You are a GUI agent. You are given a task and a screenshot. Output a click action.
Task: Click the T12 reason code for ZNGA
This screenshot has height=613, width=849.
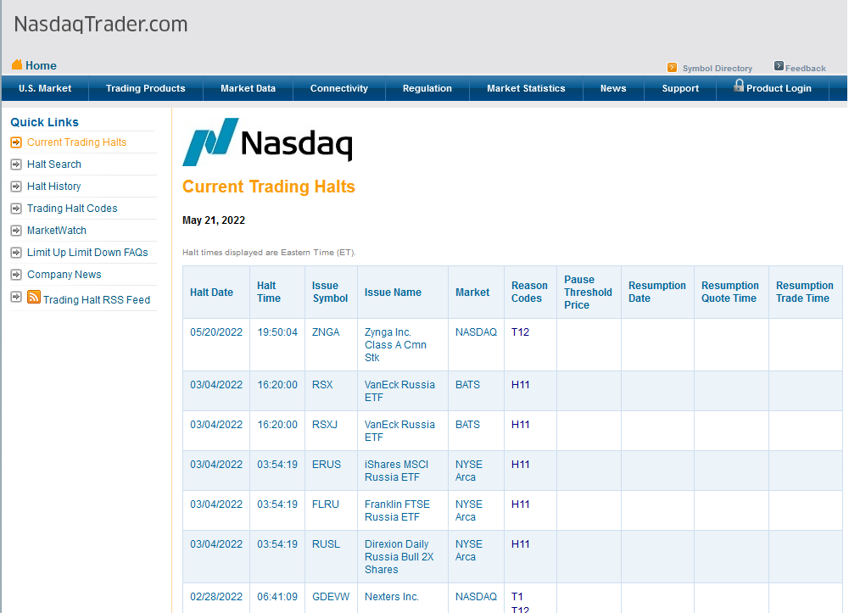(x=520, y=332)
